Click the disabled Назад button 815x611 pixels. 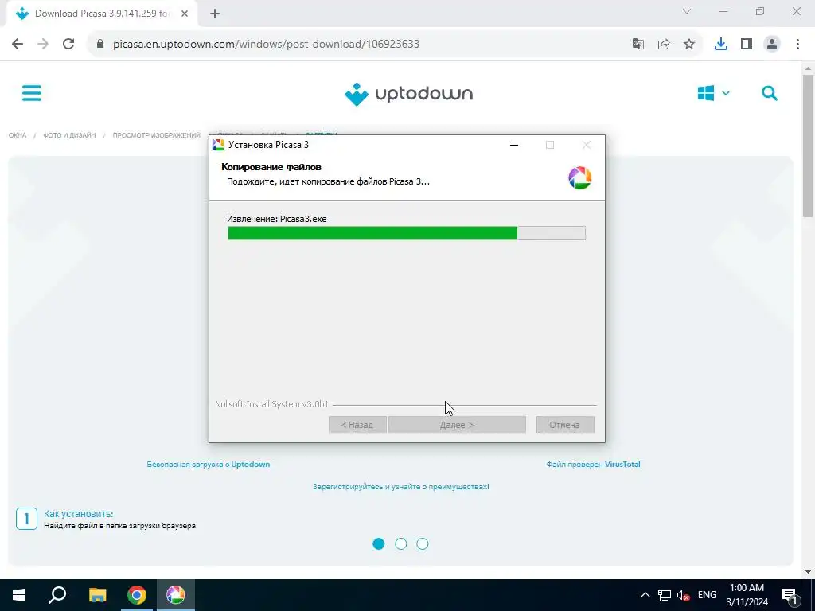pos(357,425)
